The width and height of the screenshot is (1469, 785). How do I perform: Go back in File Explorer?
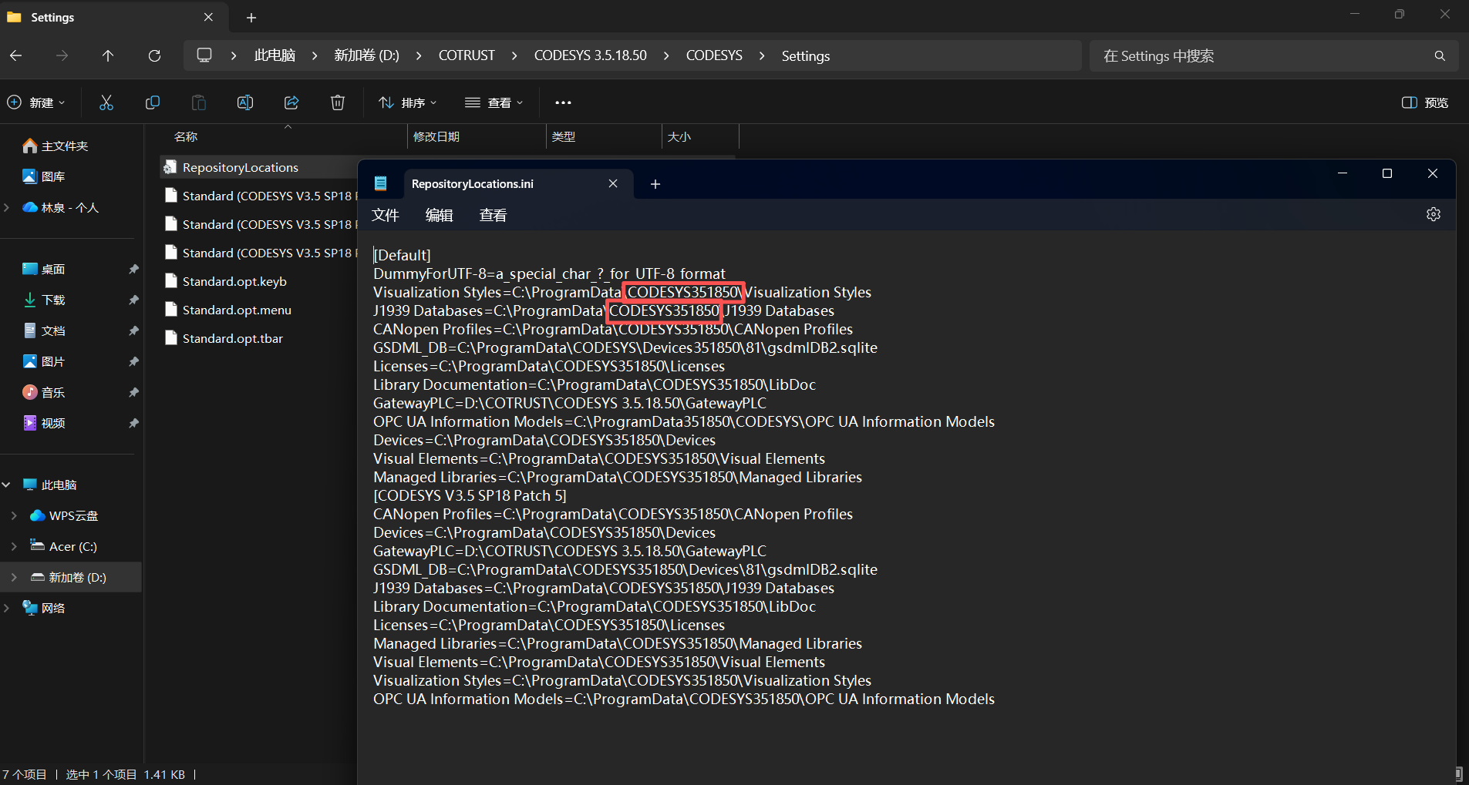pos(16,55)
